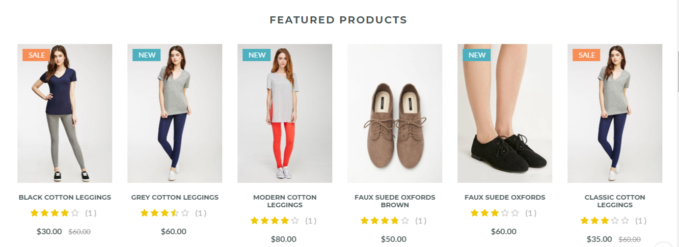Click the star rating under Grey Cotton Leggings

click(x=165, y=213)
